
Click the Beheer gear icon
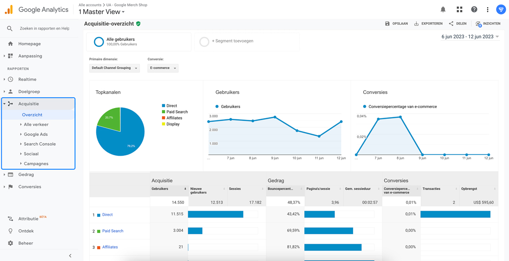[10, 243]
